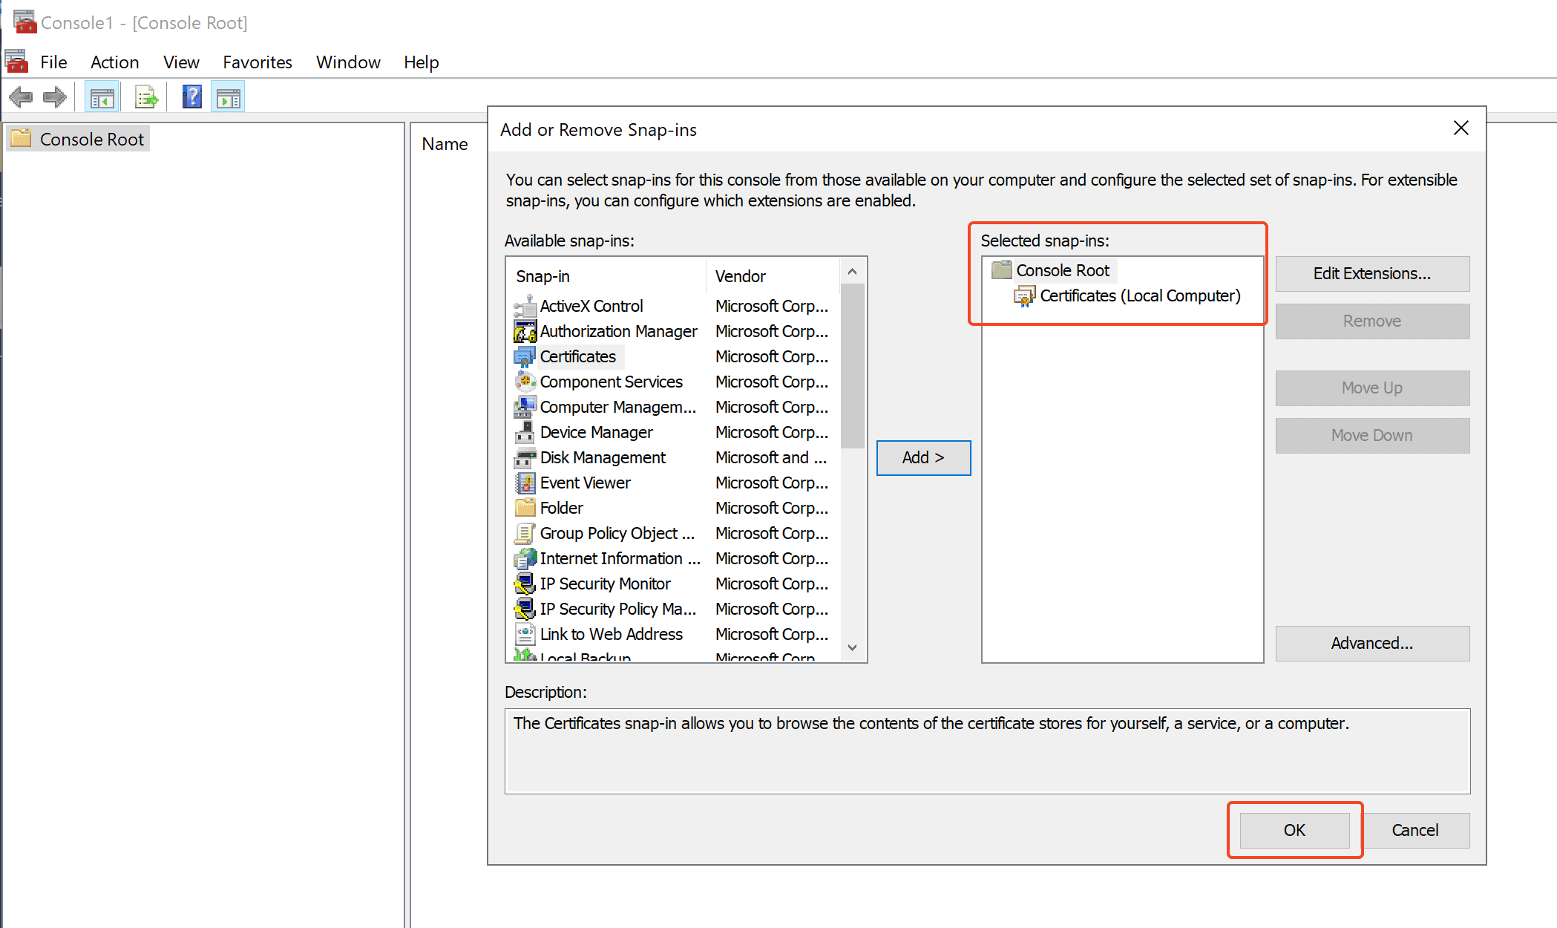Image resolution: width=1557 pixels, height=928 pixels.
Task: Select the Authorization Manager snap-in name
Action: pyautogui.click(x=619, y=331)
